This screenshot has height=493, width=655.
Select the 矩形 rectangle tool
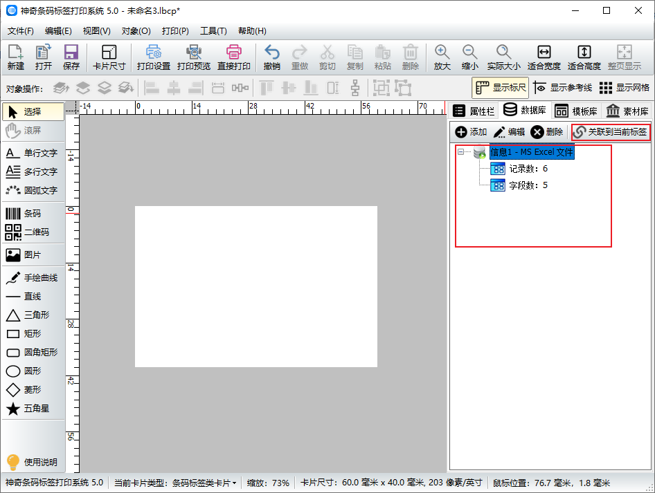(x=33, y=334)
